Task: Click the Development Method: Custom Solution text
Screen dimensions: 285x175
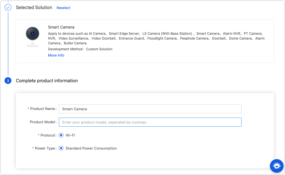Action: [80, 49]
